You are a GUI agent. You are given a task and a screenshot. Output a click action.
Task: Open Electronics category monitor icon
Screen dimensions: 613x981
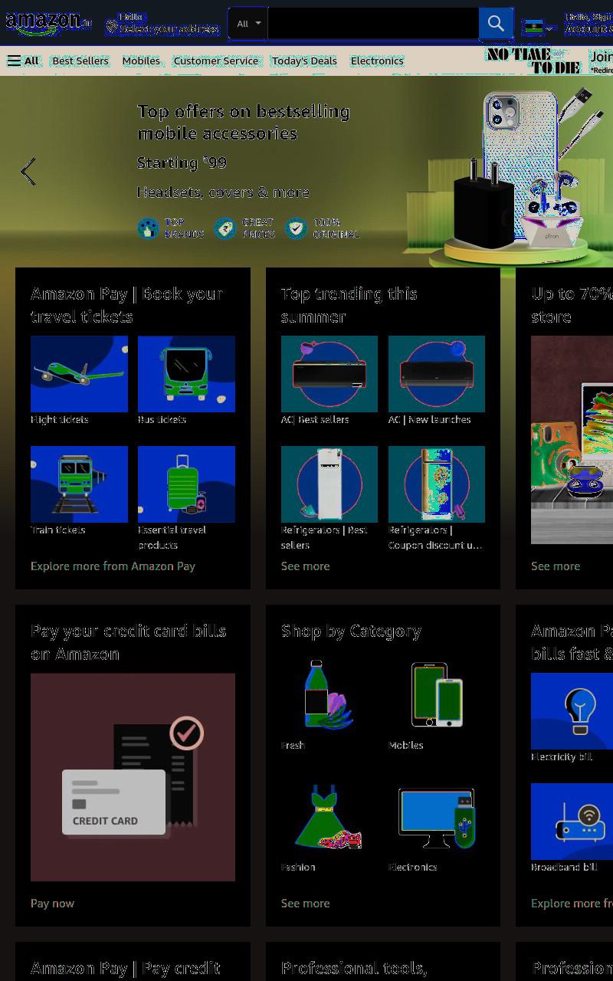437,817
